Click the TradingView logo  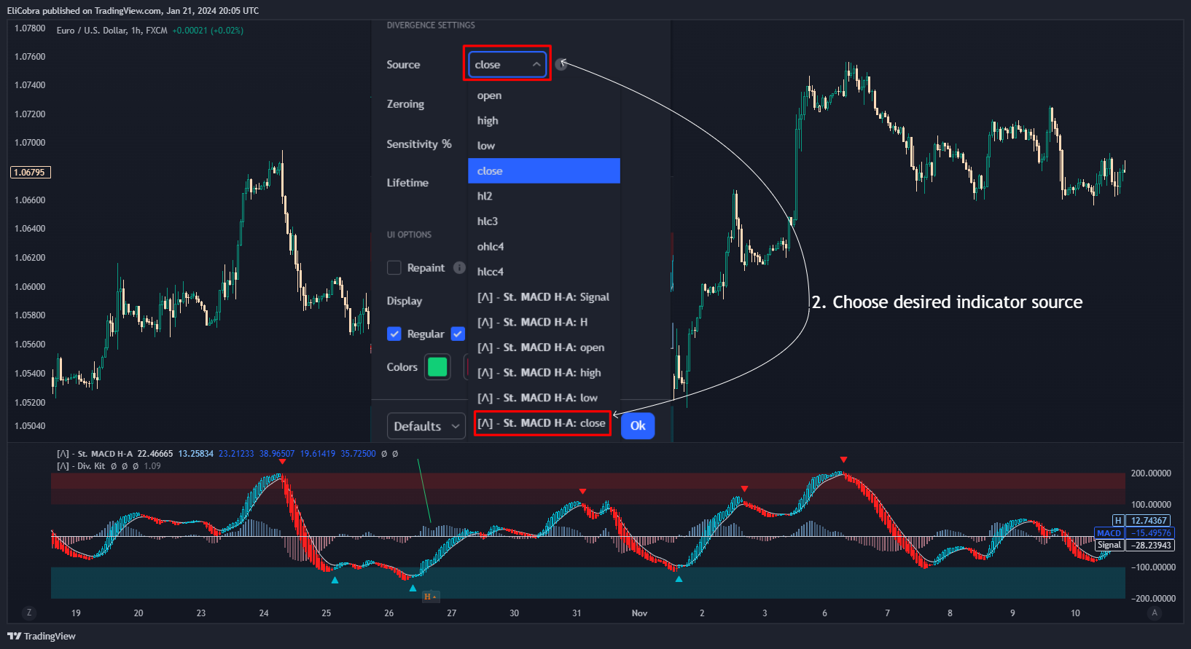42,636
